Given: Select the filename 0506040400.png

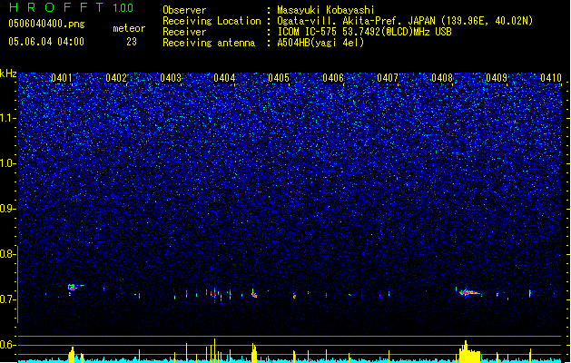Looking at the screenshot, I should pos(46,24).
